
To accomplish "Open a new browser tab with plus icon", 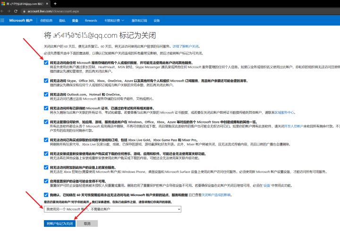I will click(55, 3).
